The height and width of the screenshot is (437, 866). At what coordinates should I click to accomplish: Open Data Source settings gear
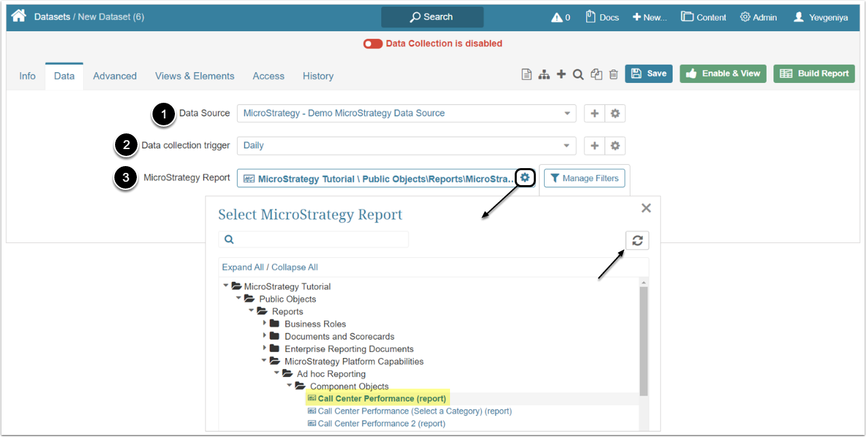point(615,114)
